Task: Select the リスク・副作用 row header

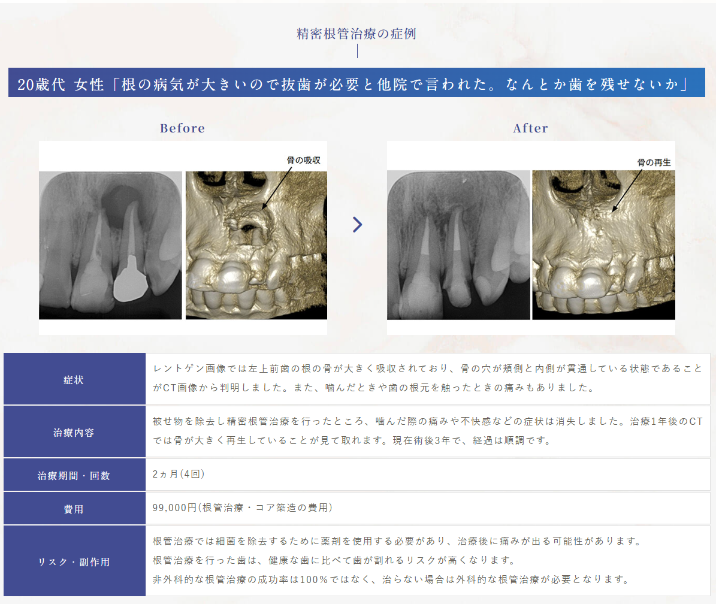Action: [74, 561]
